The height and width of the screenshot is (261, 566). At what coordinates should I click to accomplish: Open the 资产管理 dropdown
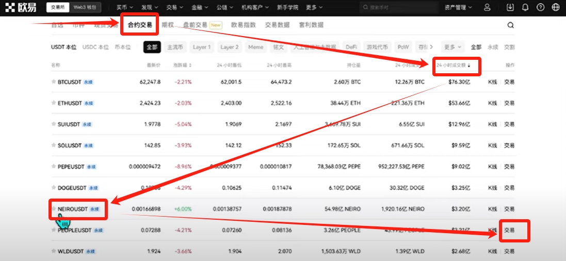(x=459, y=7)
